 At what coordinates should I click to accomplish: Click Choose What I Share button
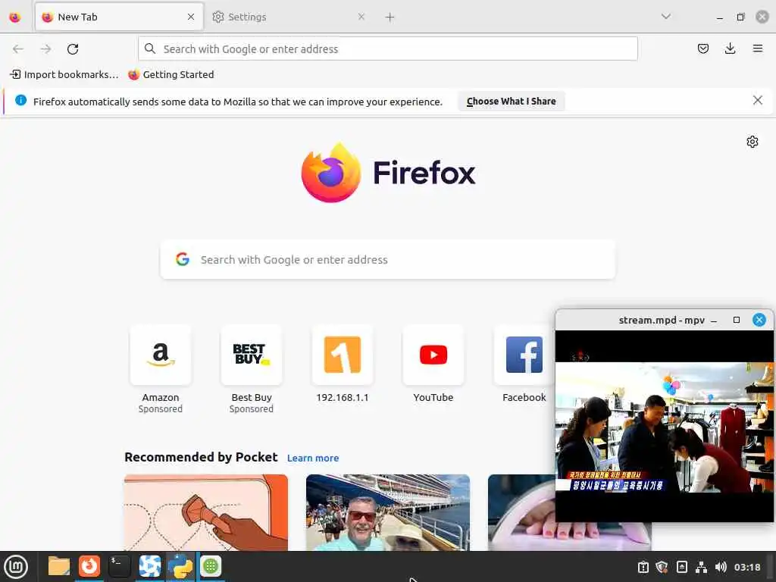(512, 101)
